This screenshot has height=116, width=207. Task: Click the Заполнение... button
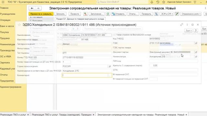(97, 14)
